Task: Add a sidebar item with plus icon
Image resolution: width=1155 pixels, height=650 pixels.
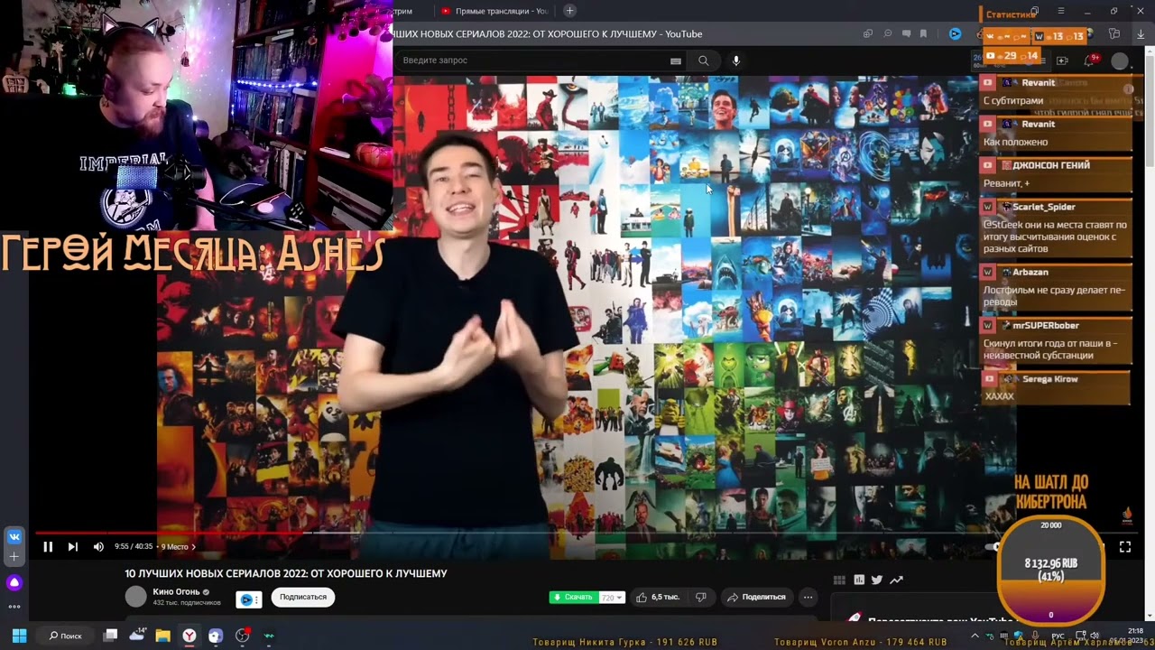Action: click(x=14, y=557)
